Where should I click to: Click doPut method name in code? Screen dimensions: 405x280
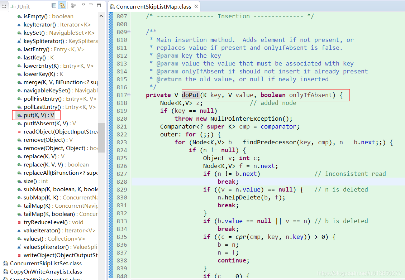click(191, 95)
